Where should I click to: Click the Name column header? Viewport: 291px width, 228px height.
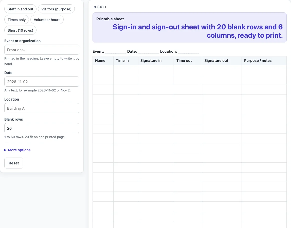[103, 61]
